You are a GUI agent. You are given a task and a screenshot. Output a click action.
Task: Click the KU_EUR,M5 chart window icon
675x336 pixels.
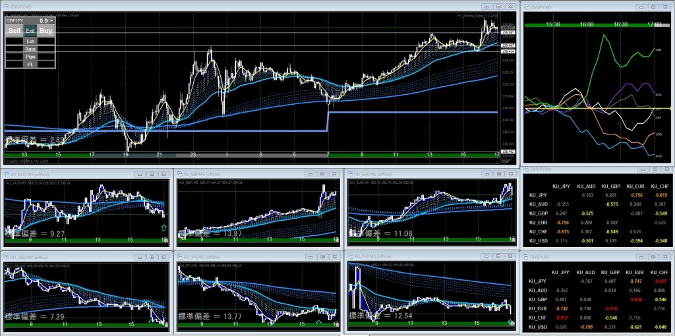tap(351, 174)
